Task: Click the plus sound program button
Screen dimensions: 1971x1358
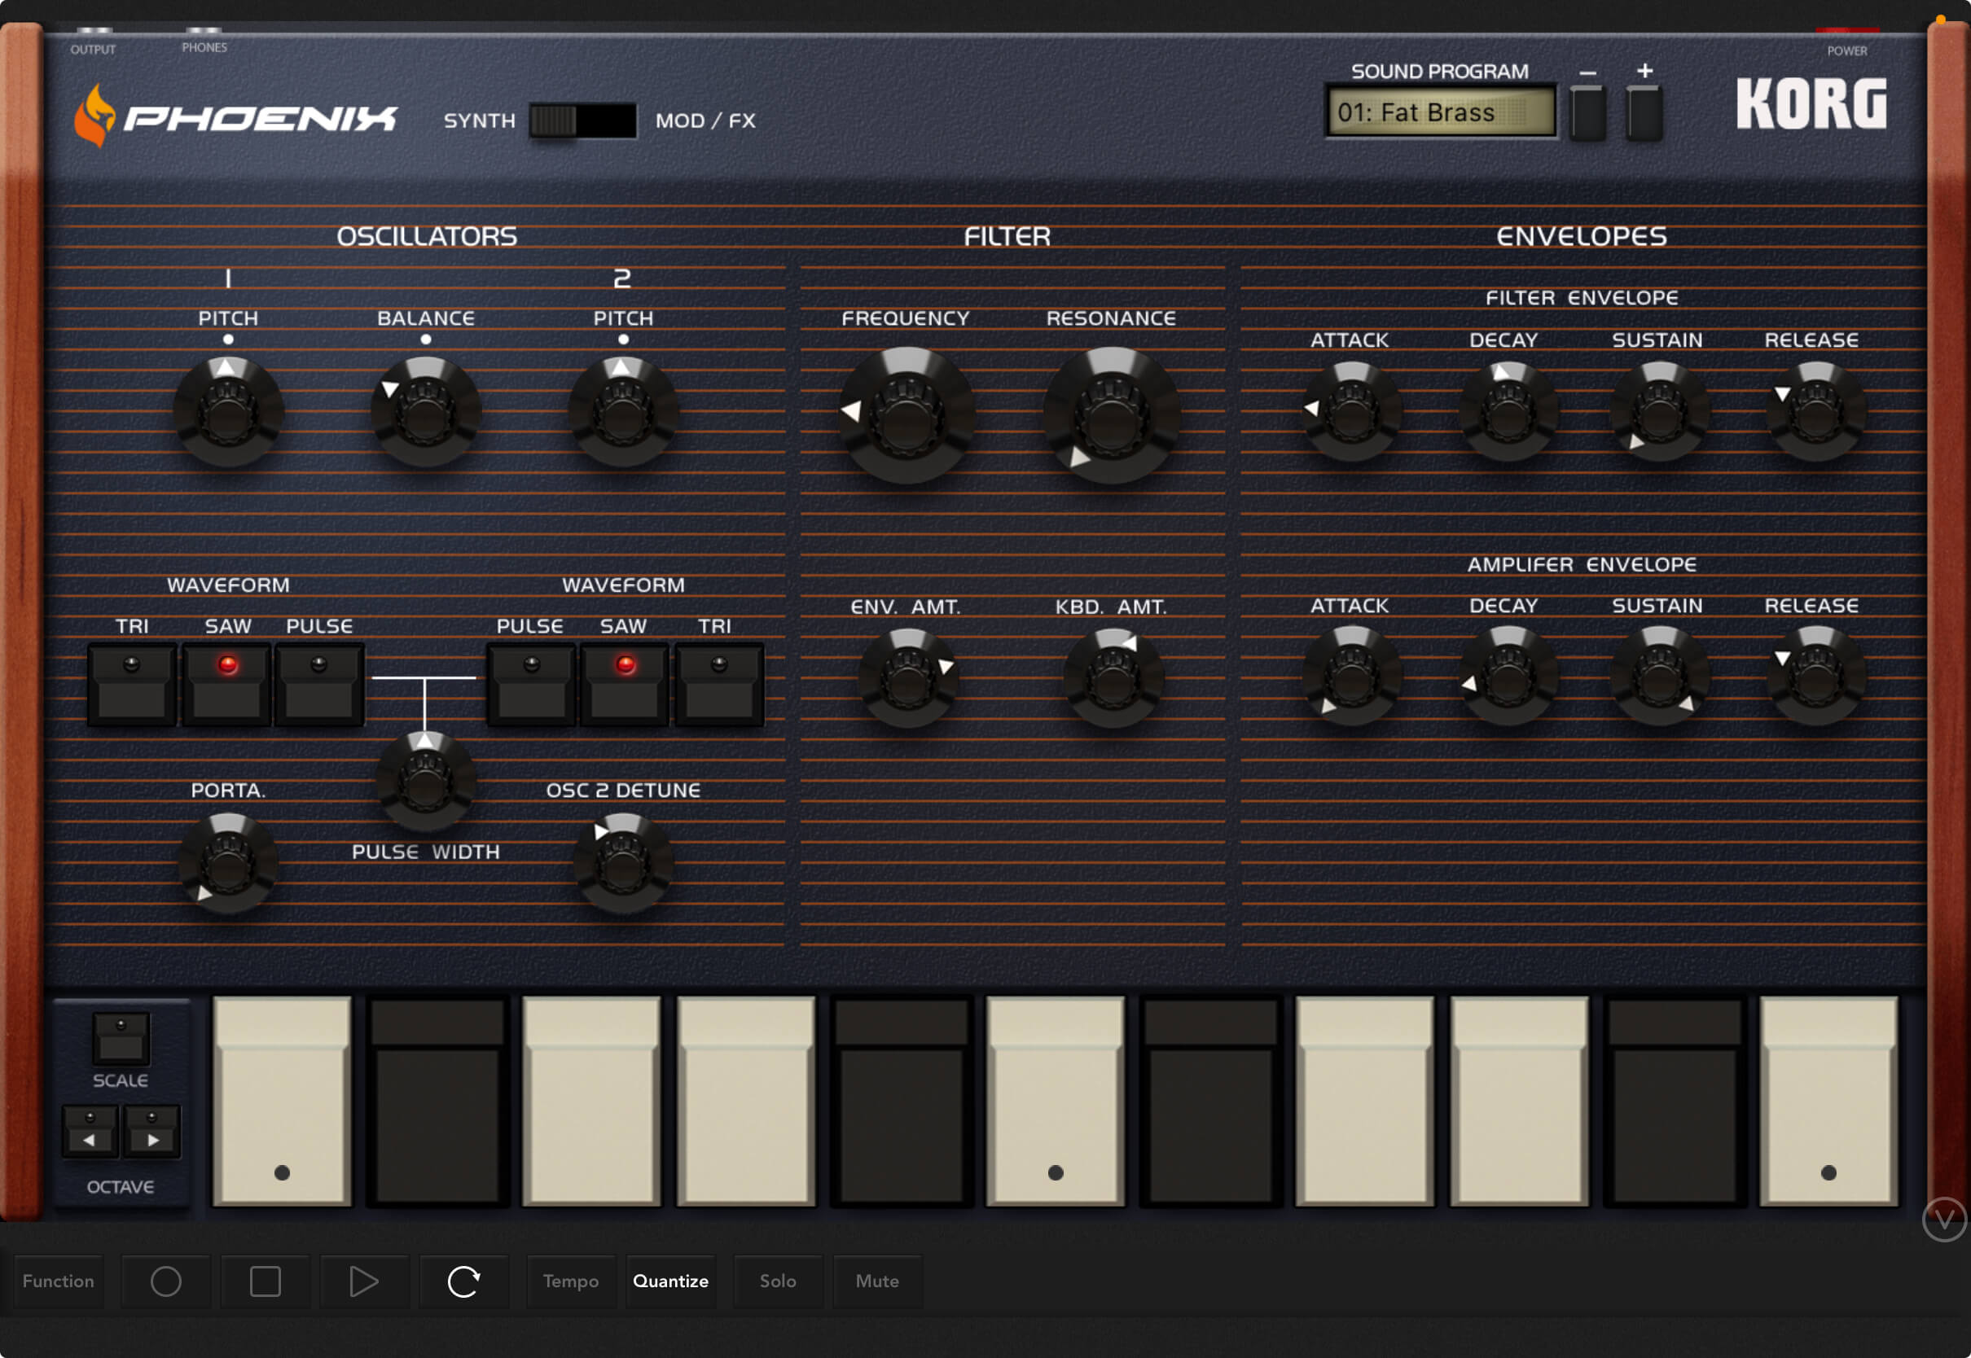Action: coord(1644,112)
